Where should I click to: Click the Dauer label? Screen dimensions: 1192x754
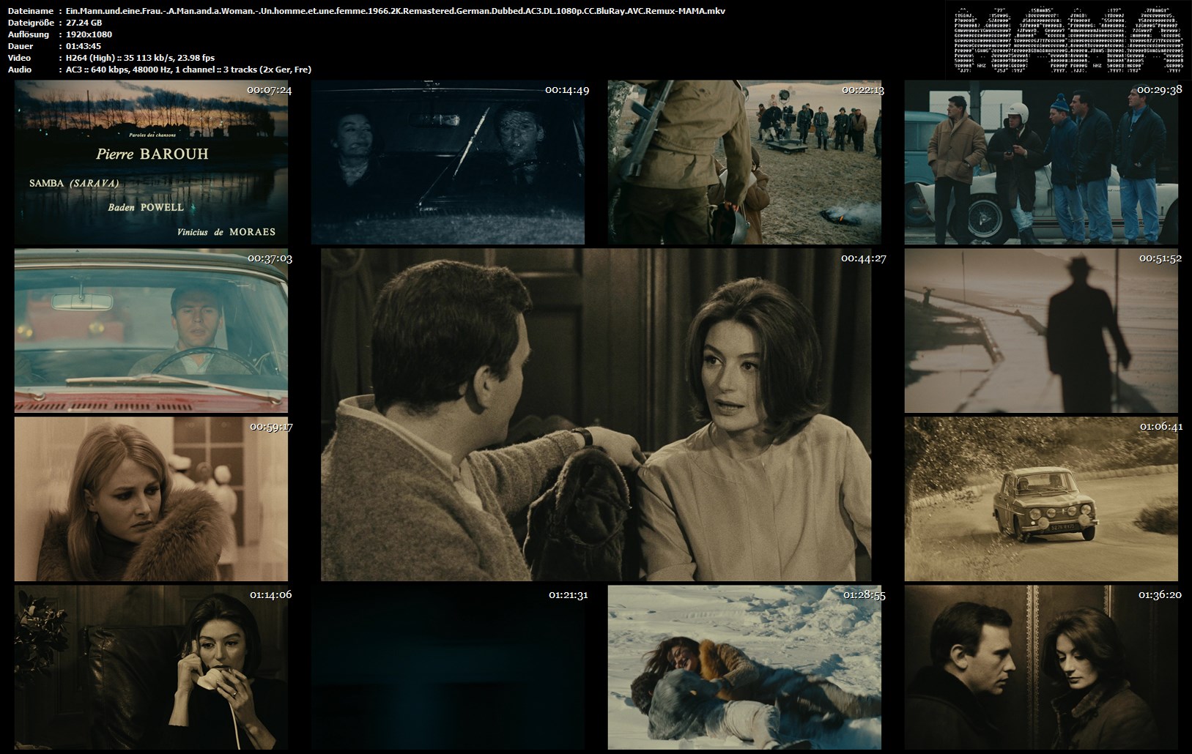coord(21,46)
